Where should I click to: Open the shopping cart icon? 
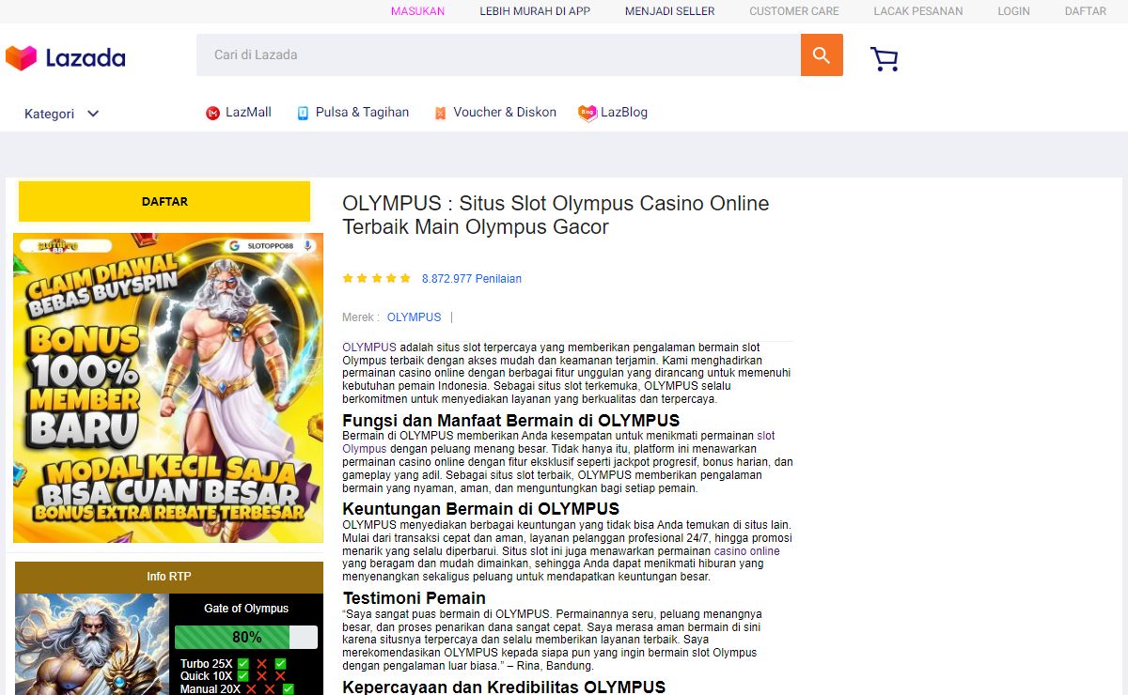tap(885, 59)
